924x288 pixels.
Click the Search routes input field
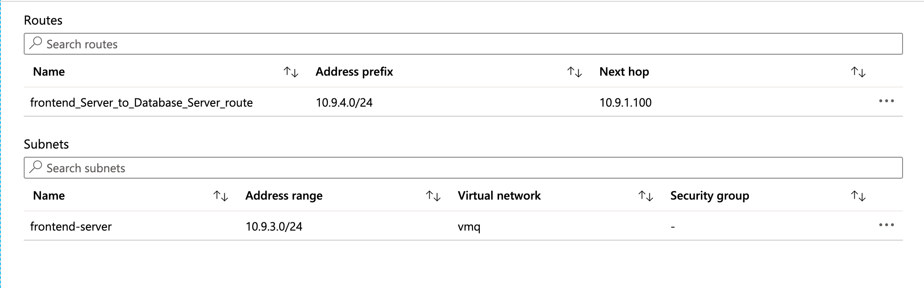coord(463,44)
